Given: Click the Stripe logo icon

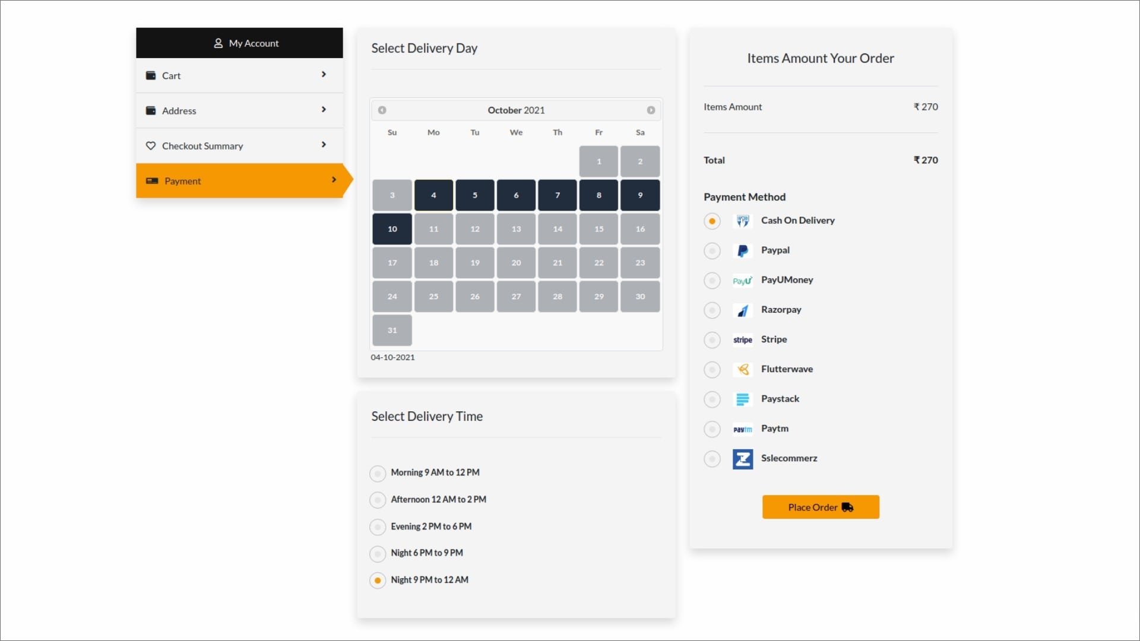Looking at the screenshot, I should pyautogui.click(x=743, y=339).
